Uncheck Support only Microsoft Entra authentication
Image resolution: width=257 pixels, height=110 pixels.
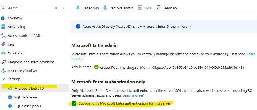[x=74, y=103]
